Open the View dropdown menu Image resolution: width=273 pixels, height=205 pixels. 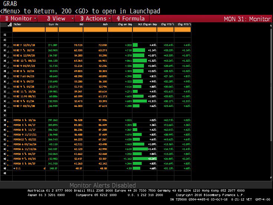[56, 19]
